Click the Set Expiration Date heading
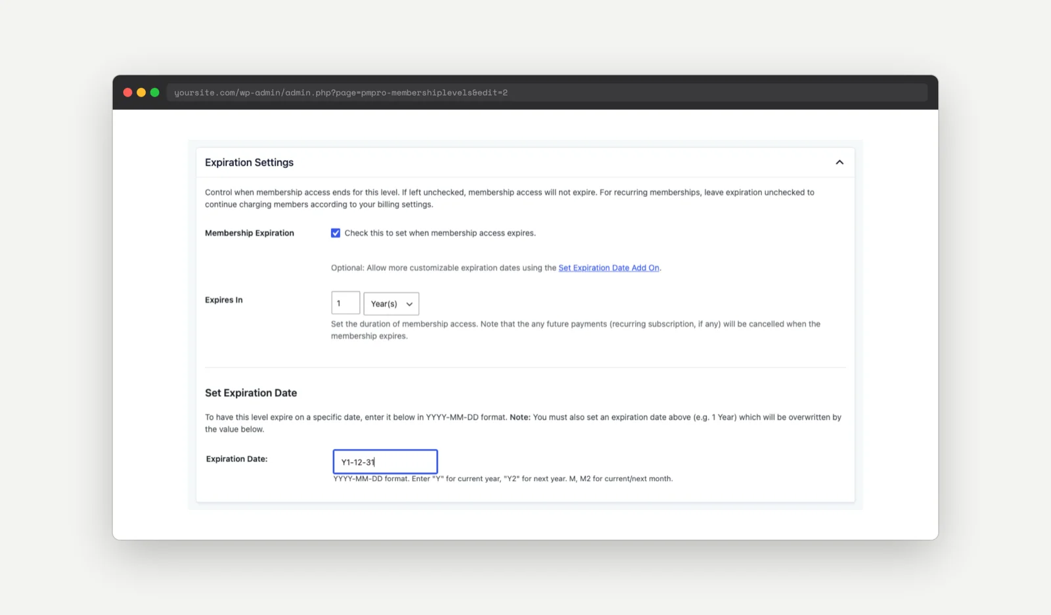Image resolution: width=1051 pixels, height=615 pixels. (251, 392)
